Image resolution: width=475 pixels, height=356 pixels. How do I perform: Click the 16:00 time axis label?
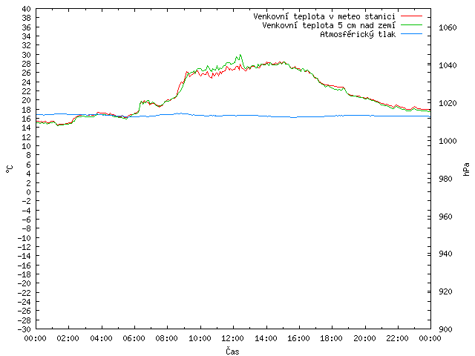298,338
